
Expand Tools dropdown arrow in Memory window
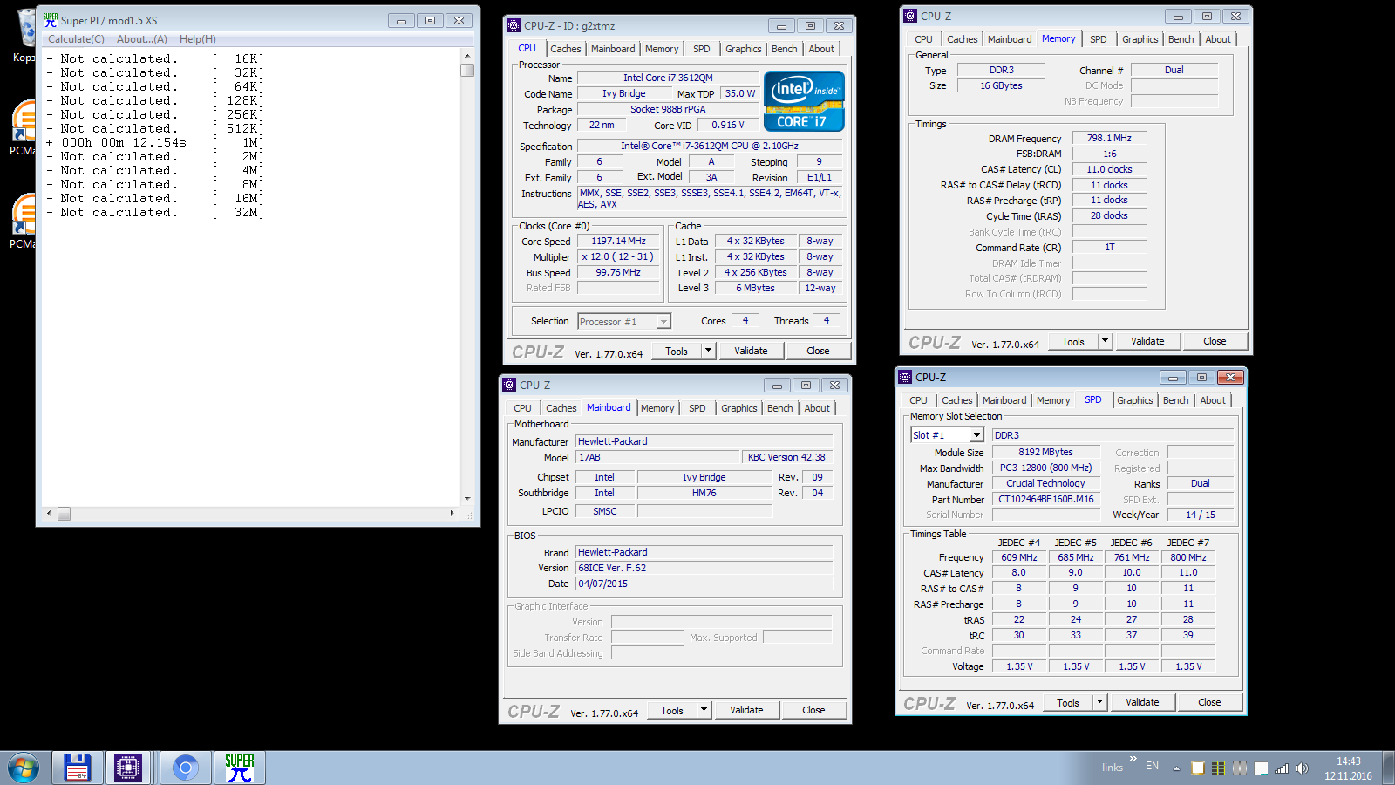coord(1105,341)
